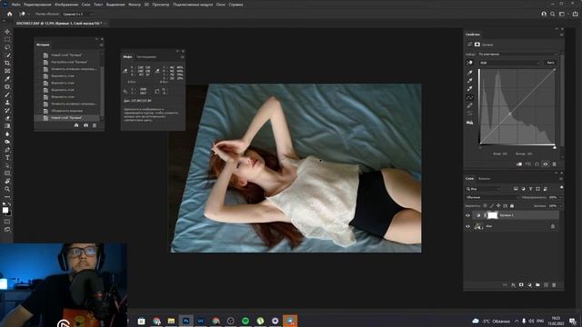Switch to the Каналы tab
The height and width of the screenshot is (327, 582).
484,179
